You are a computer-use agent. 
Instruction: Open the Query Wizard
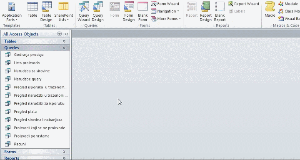point(84,12)
